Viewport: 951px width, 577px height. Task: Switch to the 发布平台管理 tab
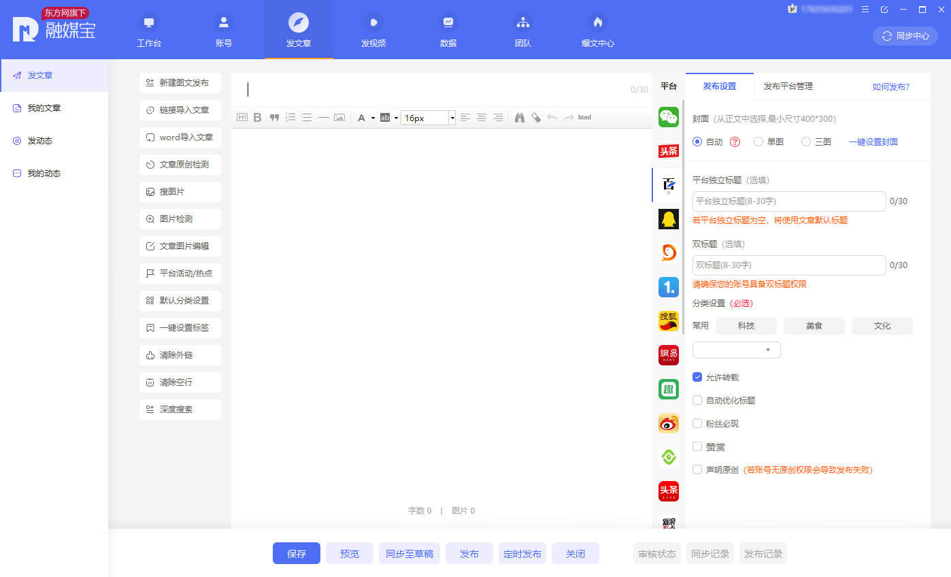[788, 86]
